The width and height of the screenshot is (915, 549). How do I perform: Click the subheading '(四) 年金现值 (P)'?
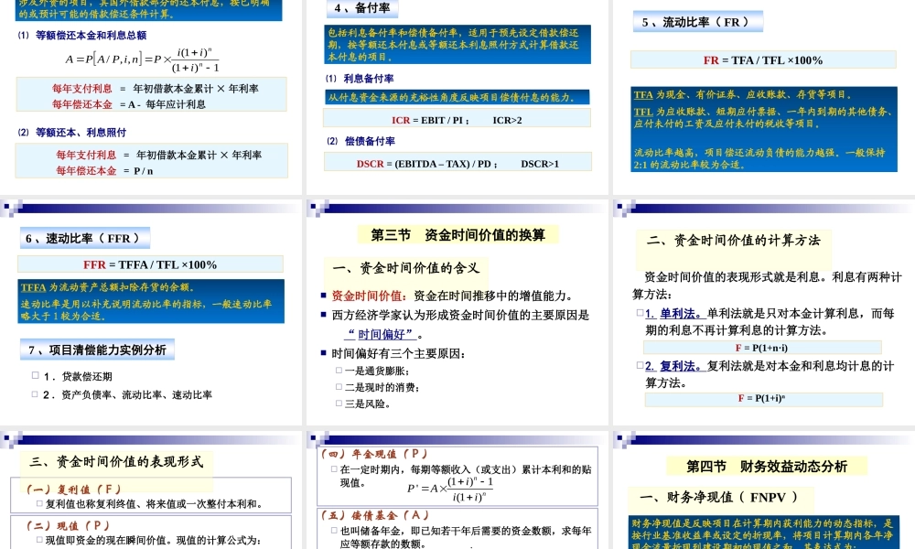(x=374, y=453)
